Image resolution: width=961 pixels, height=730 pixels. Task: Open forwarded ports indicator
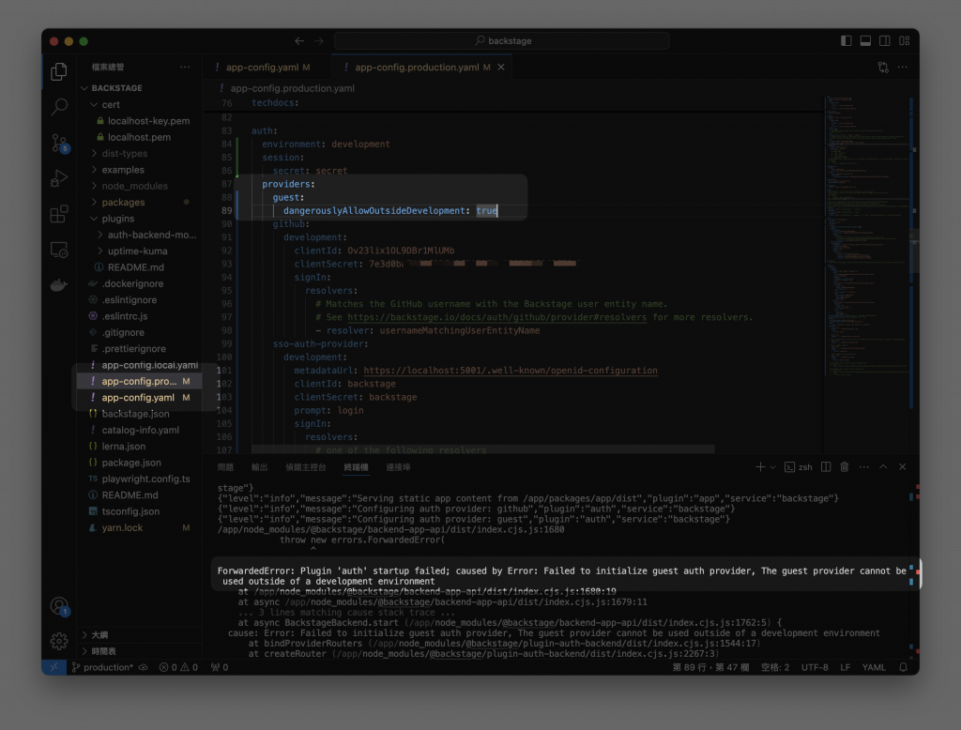220,667
